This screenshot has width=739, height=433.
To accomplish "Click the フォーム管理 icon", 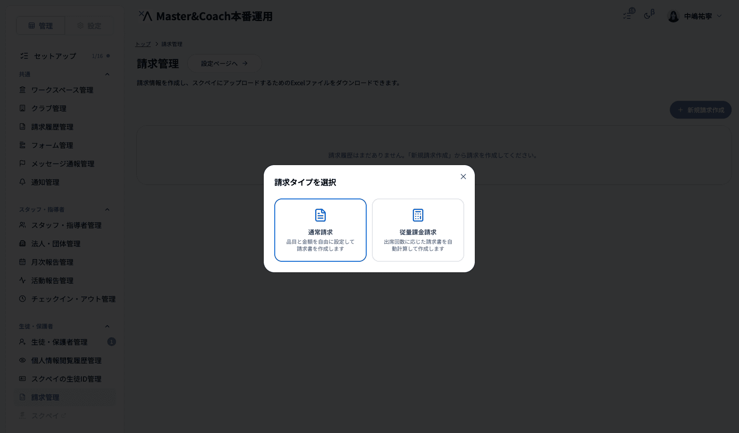I will [x=22, y=145].
